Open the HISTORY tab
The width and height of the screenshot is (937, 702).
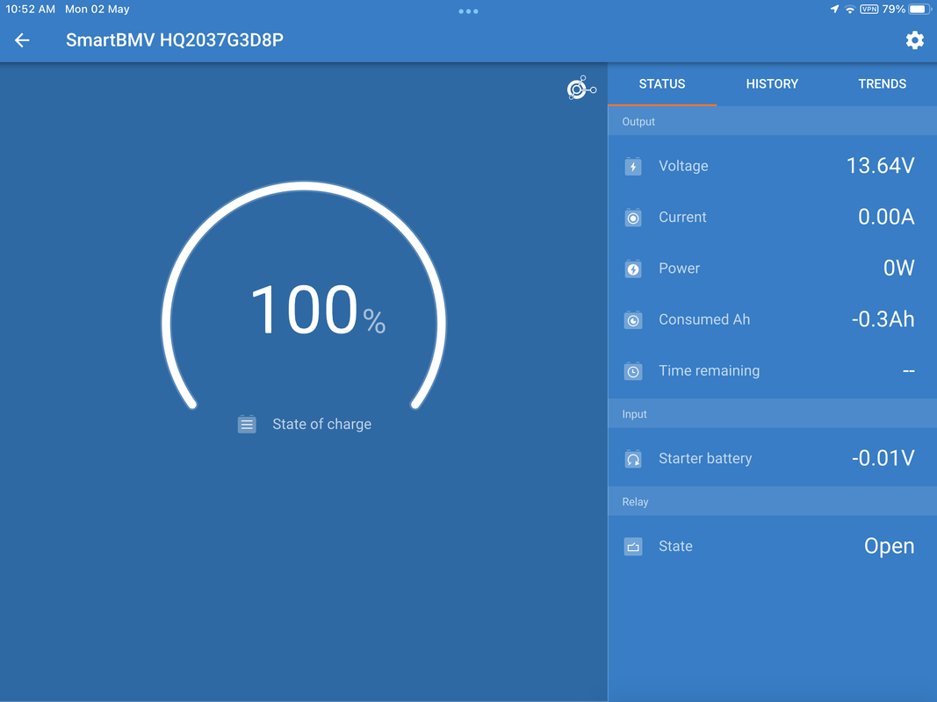coord(772,84)
